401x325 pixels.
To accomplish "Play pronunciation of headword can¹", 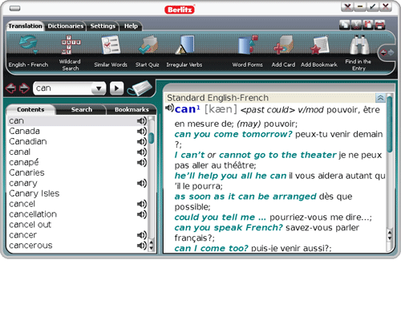I will 169,108.
